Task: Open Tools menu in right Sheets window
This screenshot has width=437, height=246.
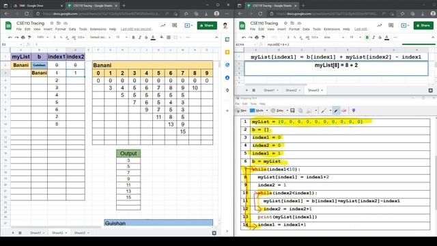Action: pyautogui.click(x=317, y=29)
